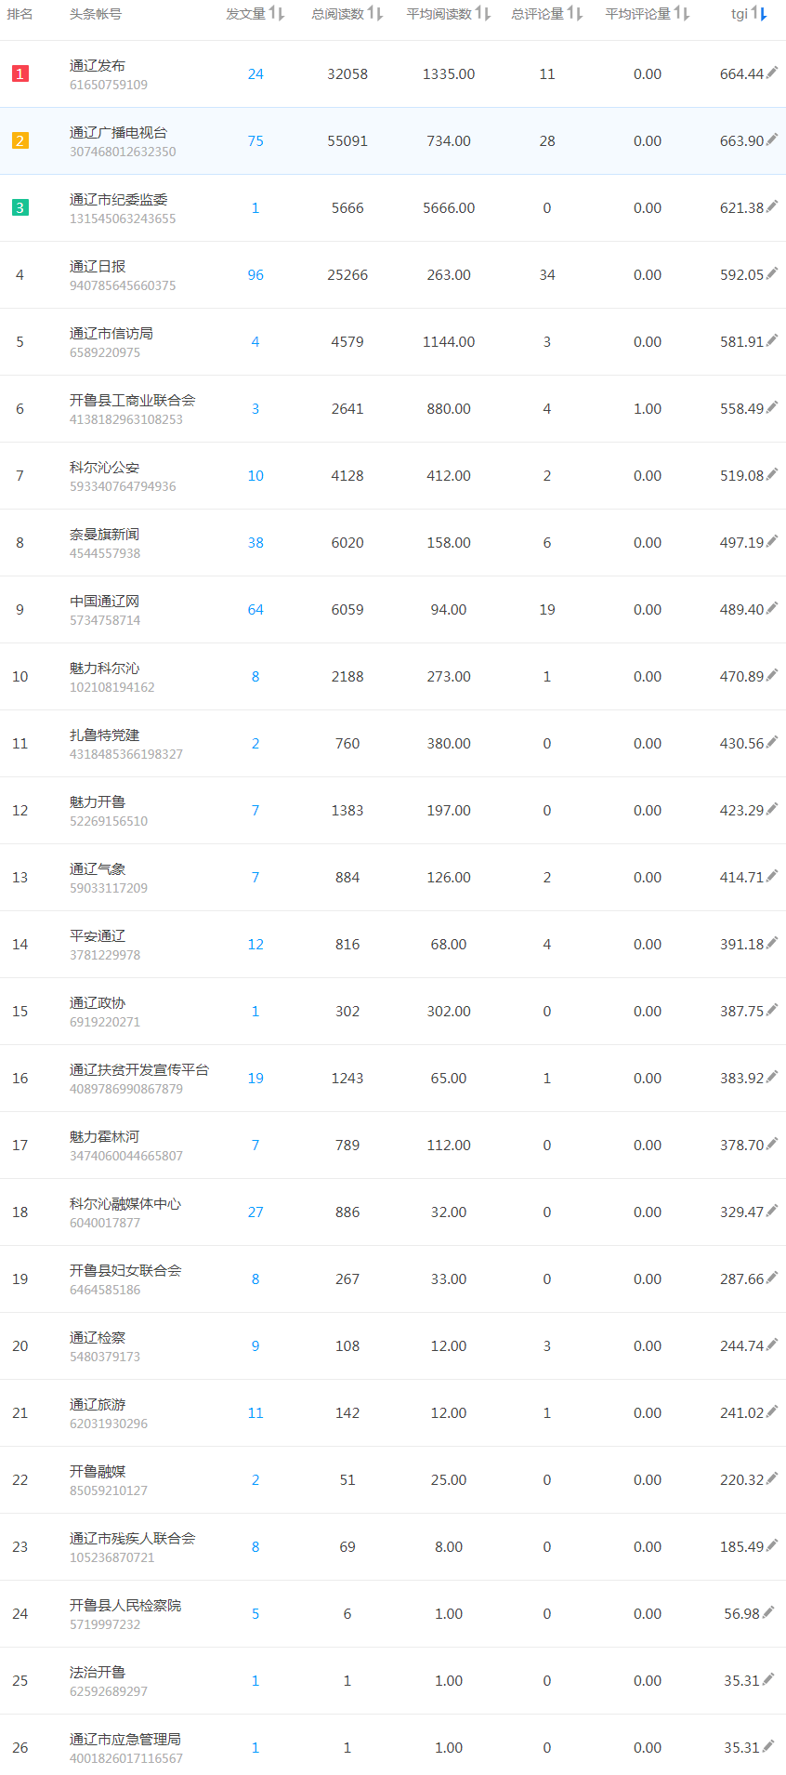Open article count 24 for 通辽发布
The height and width of the screenshot is (1775, 786).
pos(255,74)
